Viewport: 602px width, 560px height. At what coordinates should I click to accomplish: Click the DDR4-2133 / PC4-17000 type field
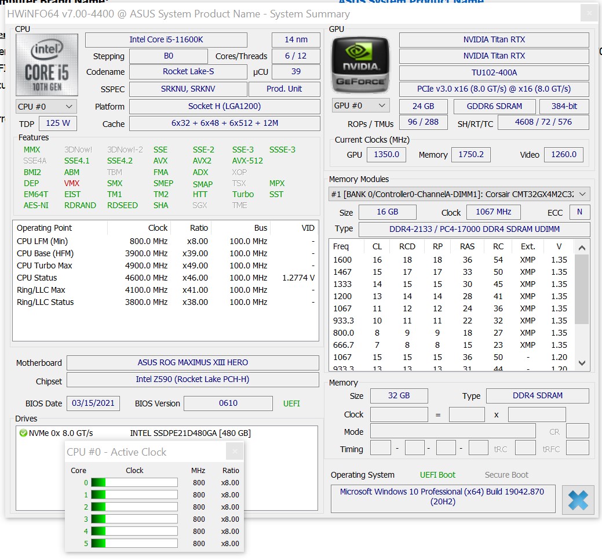click(475, 230)
